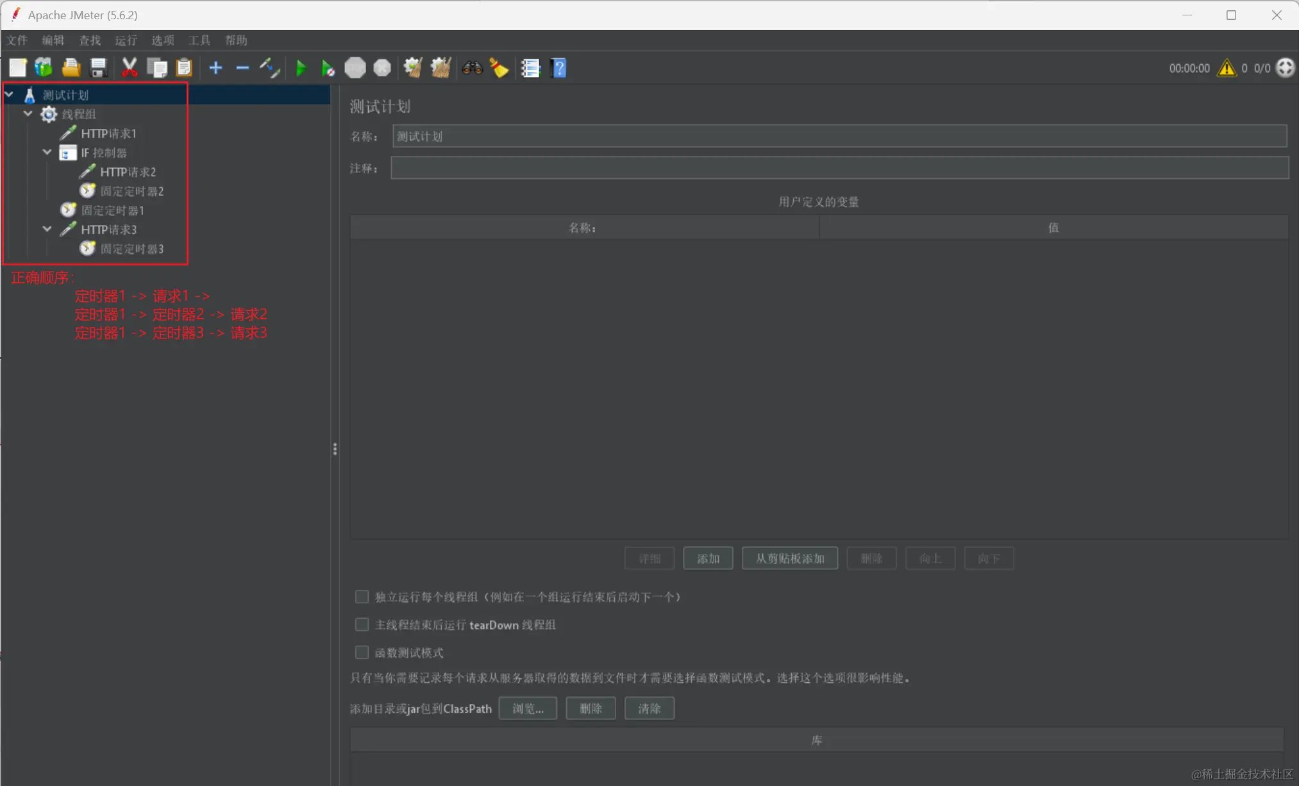
Task: Click the Help question mark icon
Action: click(558, 68)
